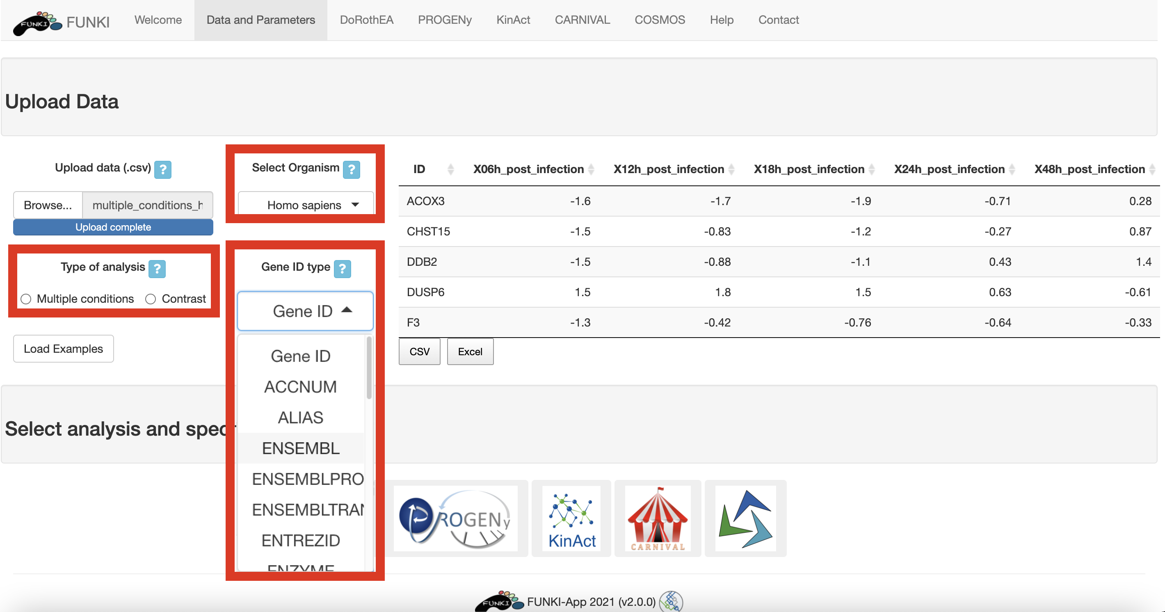Switch to the CARNIVAL tab
This screenshot has width=1165, height=612.
point(582,20)
